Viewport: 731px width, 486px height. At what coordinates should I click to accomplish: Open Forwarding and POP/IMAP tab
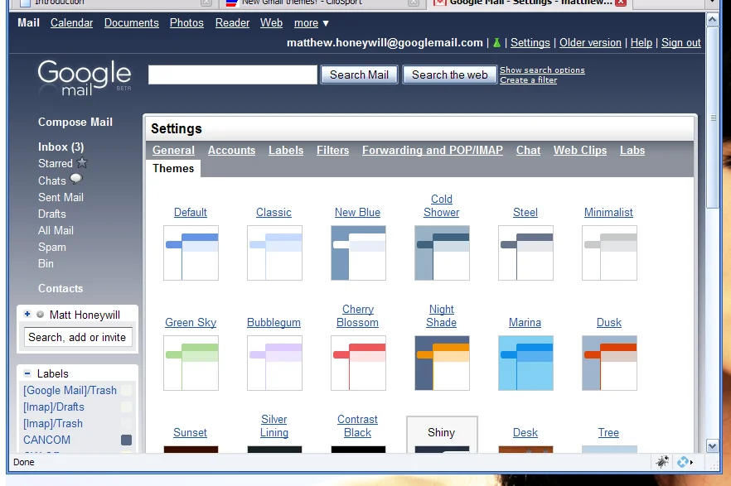433,151
